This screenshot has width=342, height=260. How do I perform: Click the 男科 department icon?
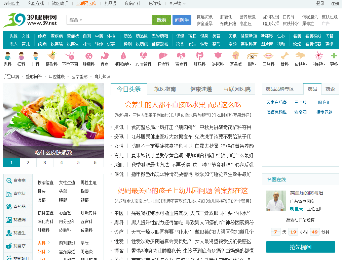[7, 56]
